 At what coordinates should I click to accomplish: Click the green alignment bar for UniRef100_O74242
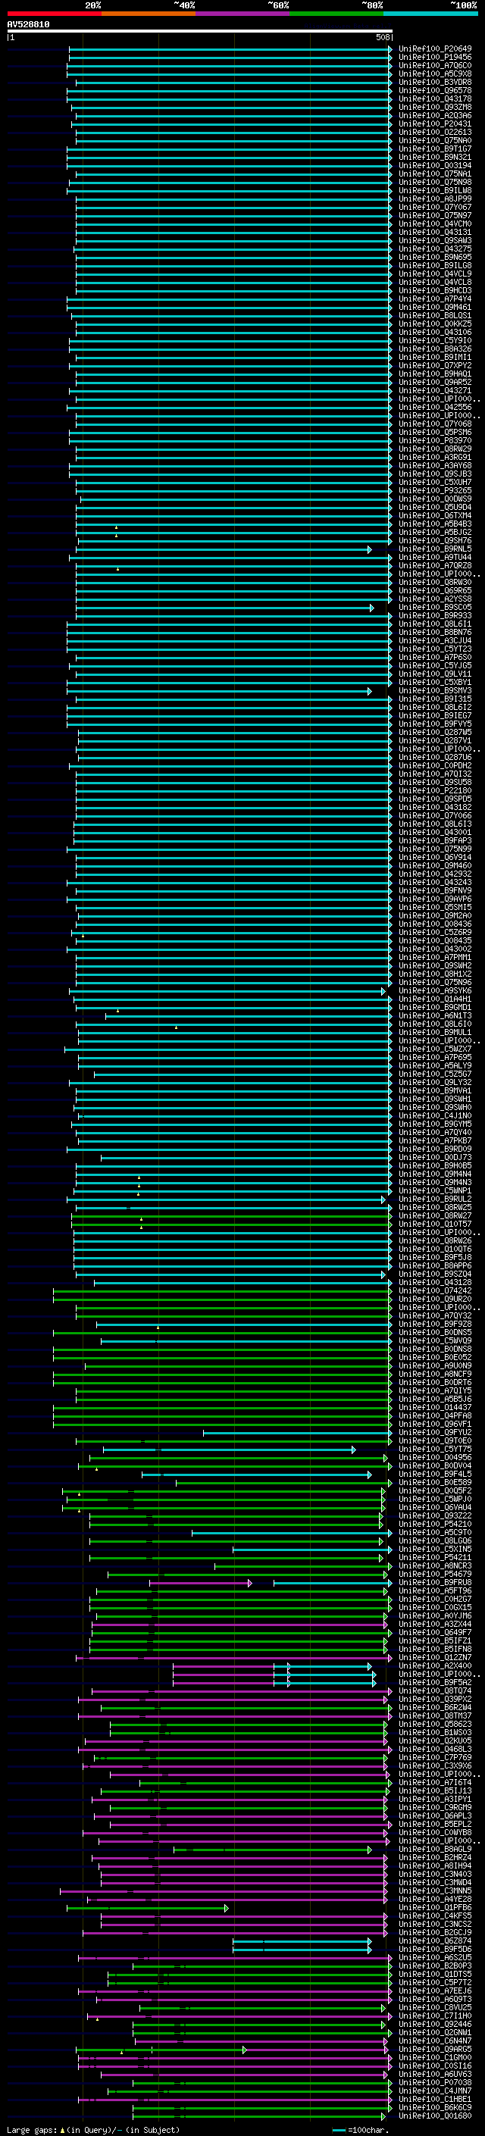point(222,1290)
